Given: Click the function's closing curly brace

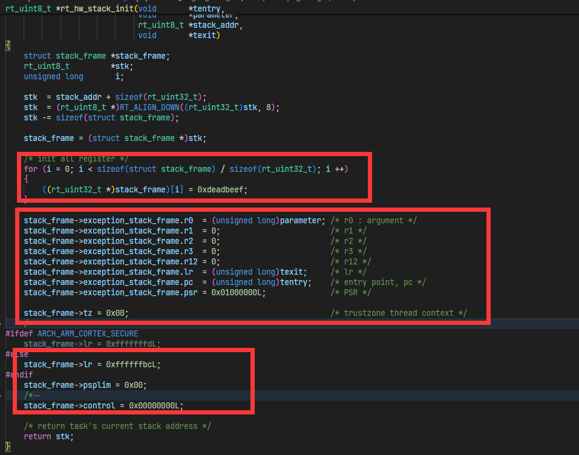Looking at the screenshot, I should pos(8,446).
